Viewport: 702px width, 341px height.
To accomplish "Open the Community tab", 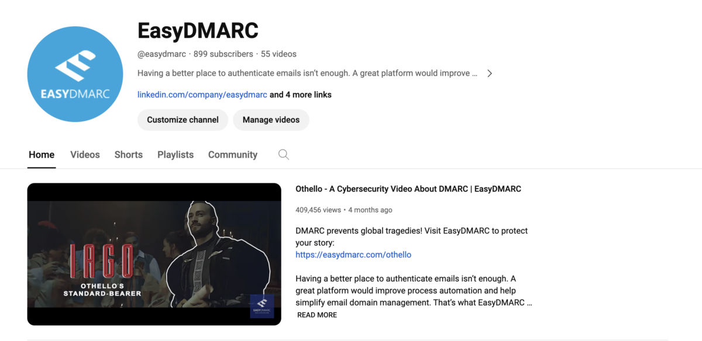I will (232, 154).
